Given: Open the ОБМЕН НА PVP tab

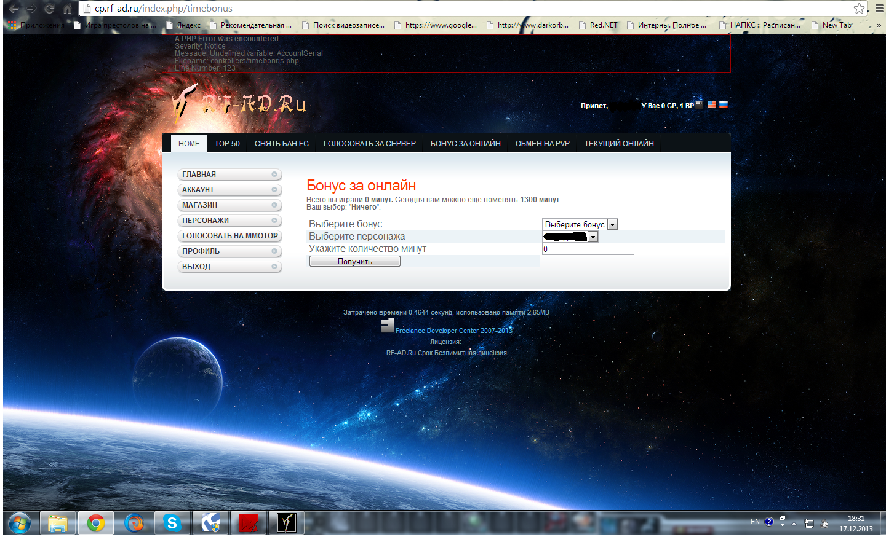Looking at the screenshot, I should coord(543,144).
